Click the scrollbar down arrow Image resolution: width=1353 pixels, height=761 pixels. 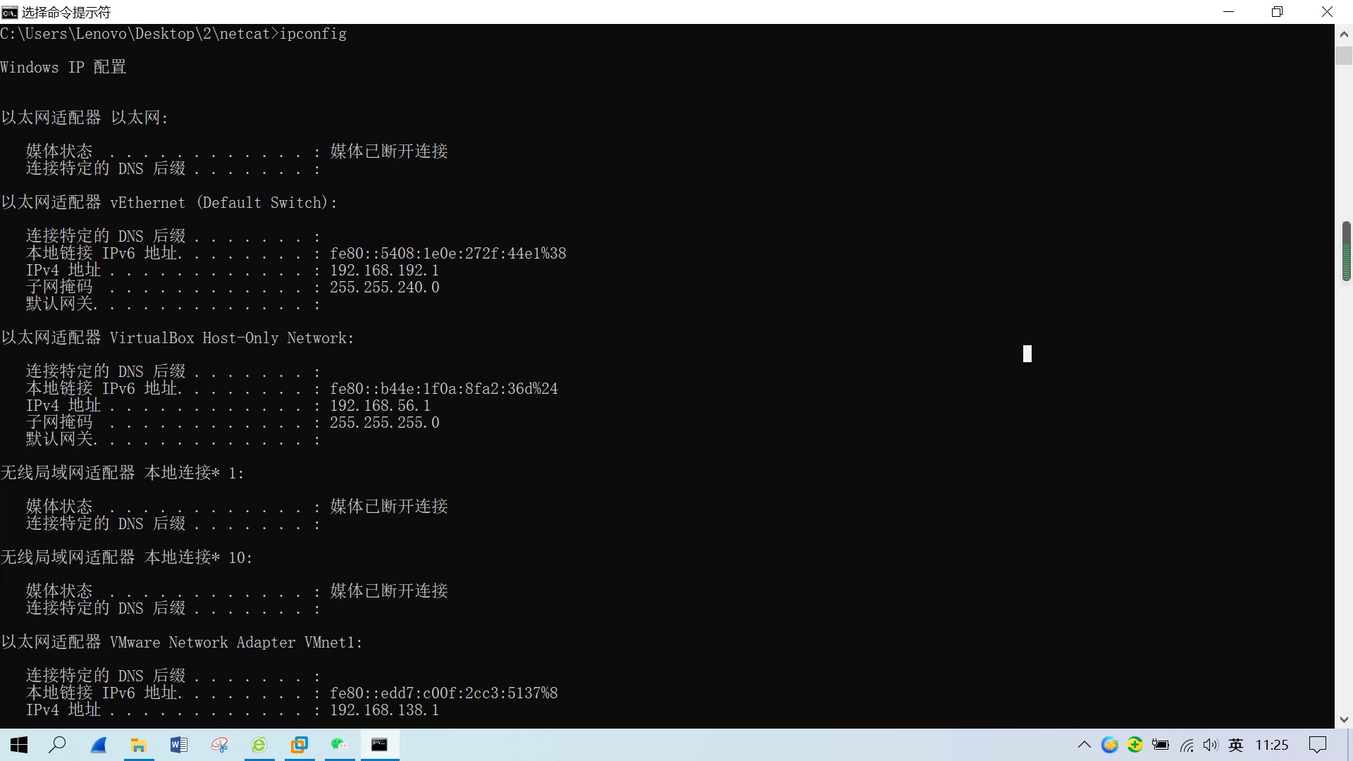1344,719
